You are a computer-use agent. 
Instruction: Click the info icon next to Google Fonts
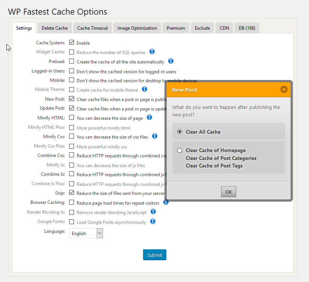(153, 222)
